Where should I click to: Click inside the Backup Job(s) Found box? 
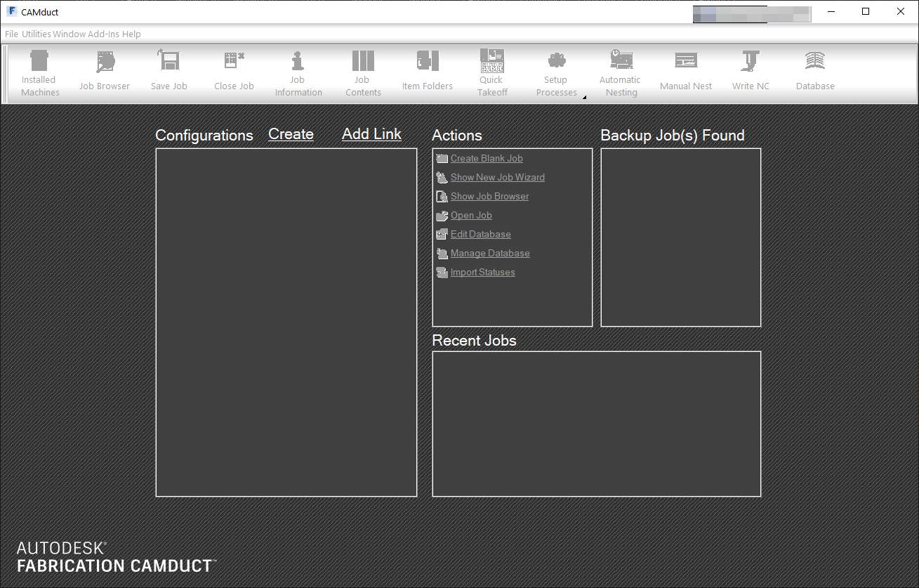click(681, 237)
